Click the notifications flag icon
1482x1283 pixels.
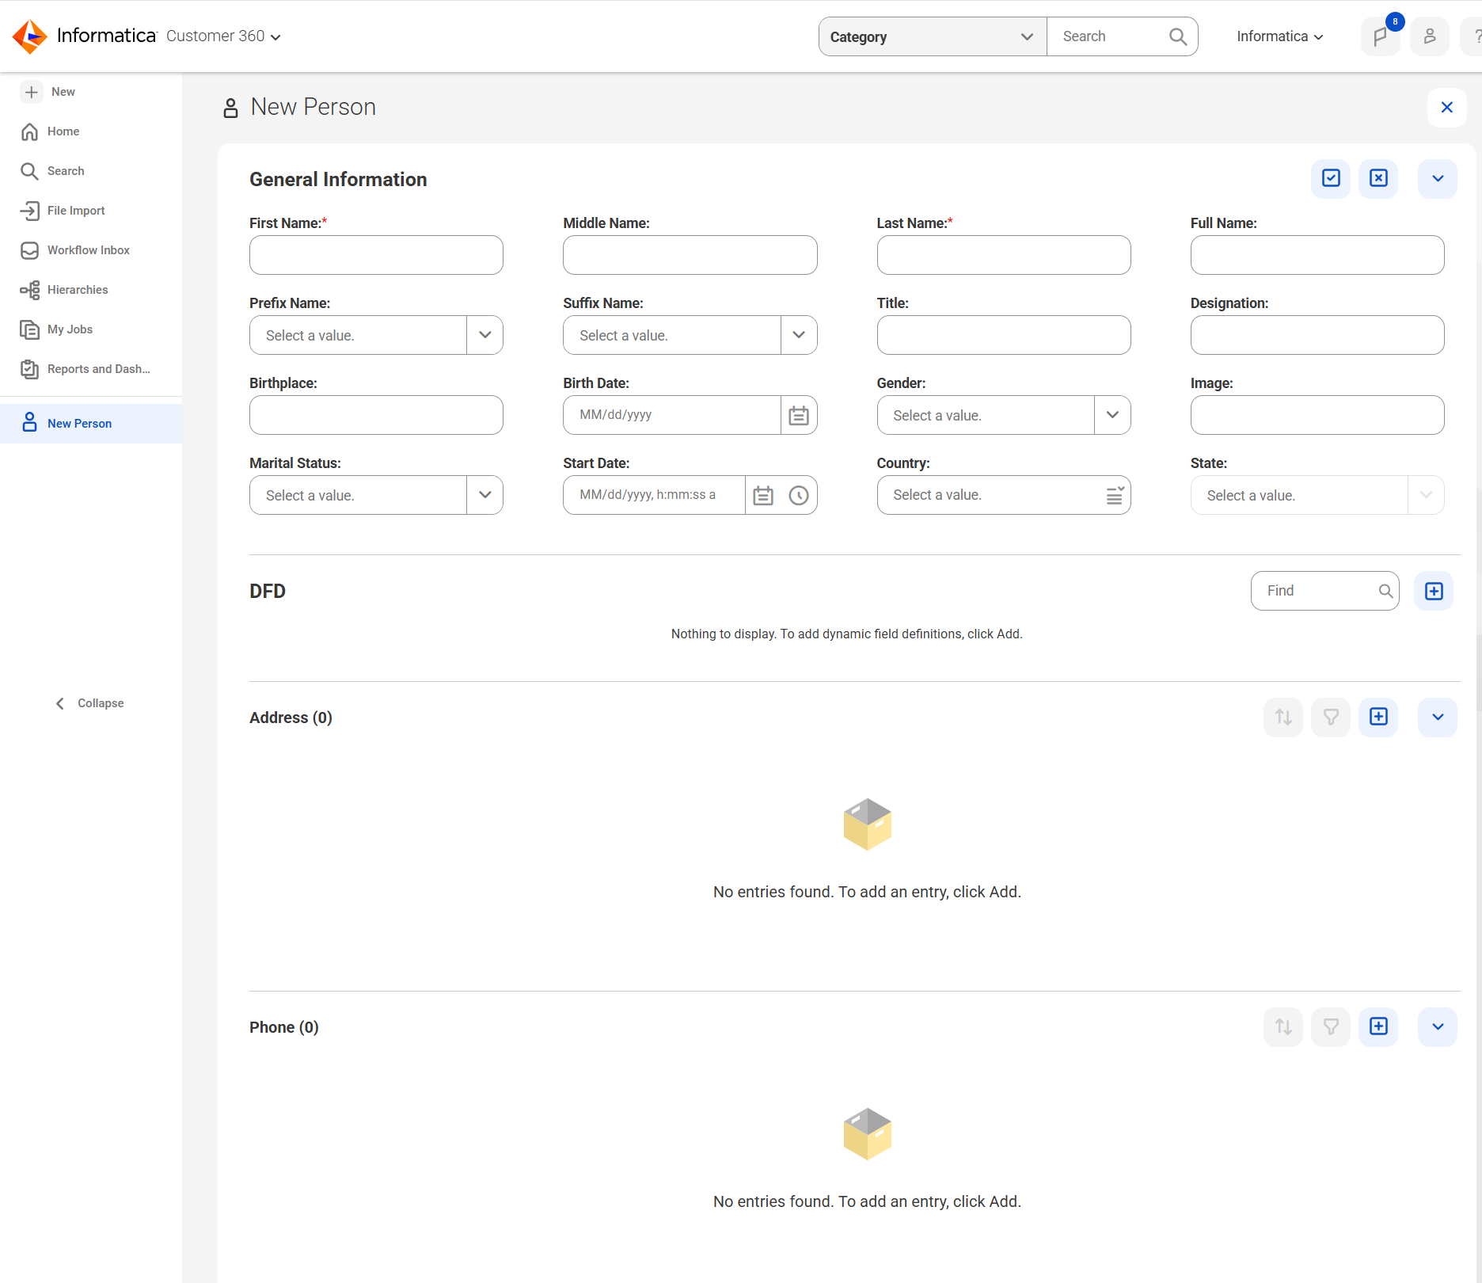click(x=1380, y=36)
